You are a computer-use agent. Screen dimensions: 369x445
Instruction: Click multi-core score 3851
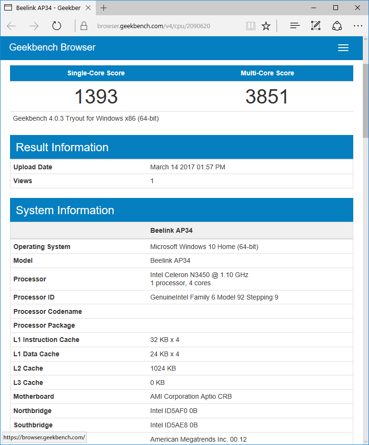pyautogui.click(x=267, y=96)
